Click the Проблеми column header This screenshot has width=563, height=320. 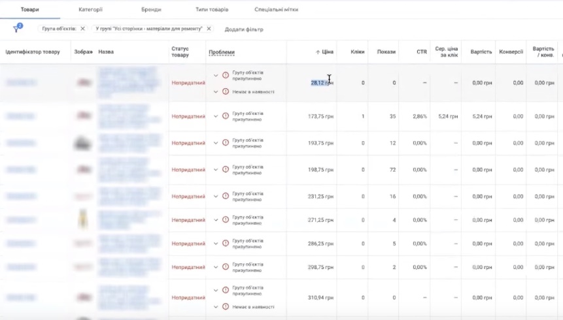[x=221, y=52]
